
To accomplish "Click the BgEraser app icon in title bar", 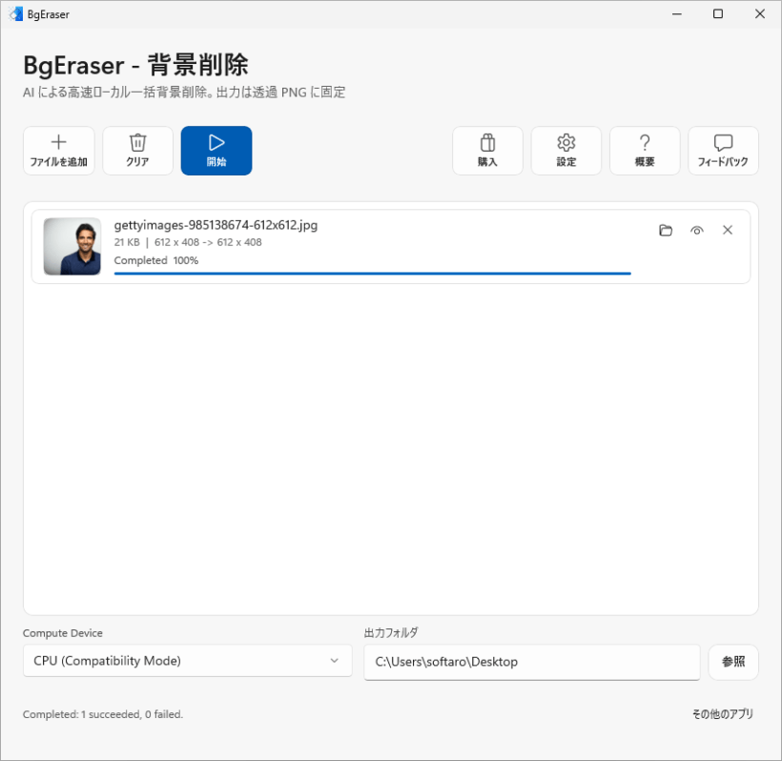I will point(16,14).
